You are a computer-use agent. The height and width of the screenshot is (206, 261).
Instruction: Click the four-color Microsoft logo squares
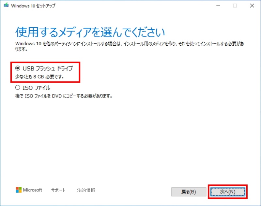click(18, 190)
